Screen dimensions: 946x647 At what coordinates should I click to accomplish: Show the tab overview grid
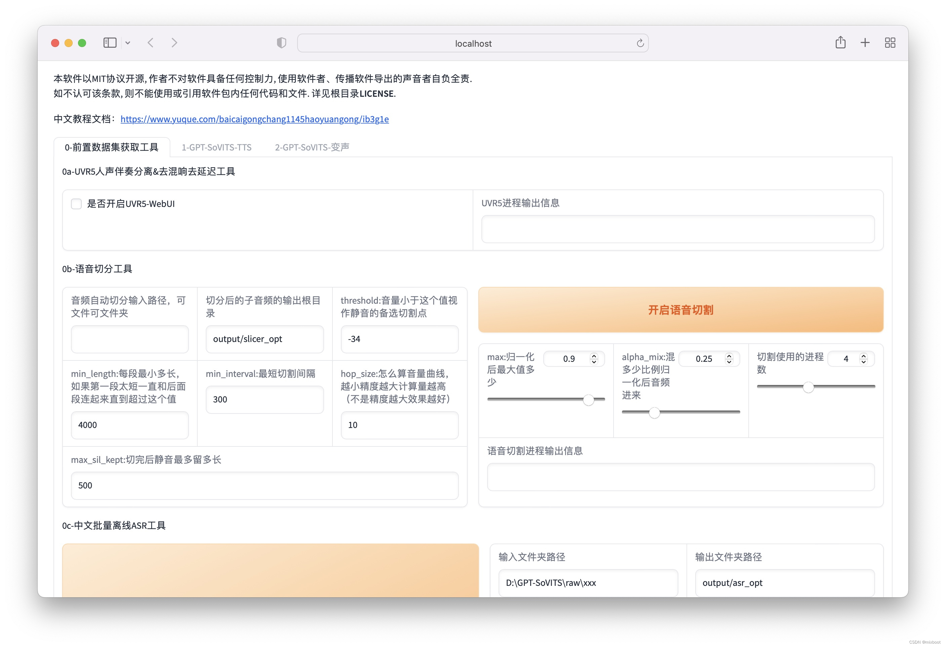890,43
